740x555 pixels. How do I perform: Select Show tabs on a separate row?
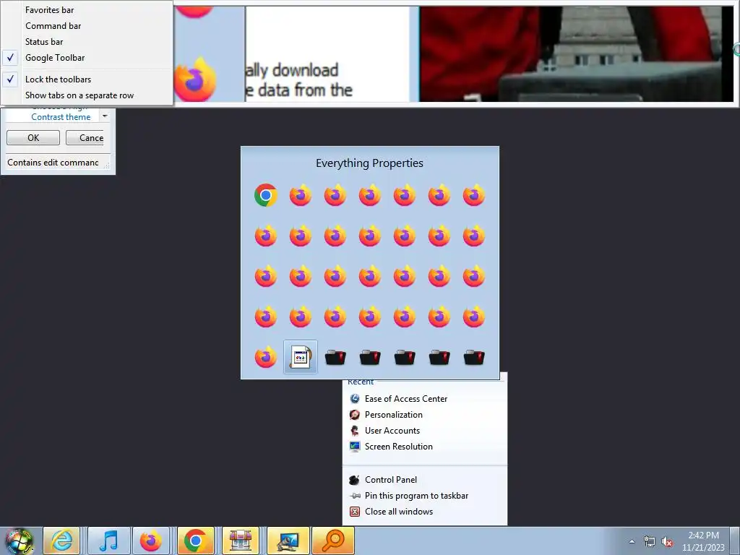pos(87,95)
